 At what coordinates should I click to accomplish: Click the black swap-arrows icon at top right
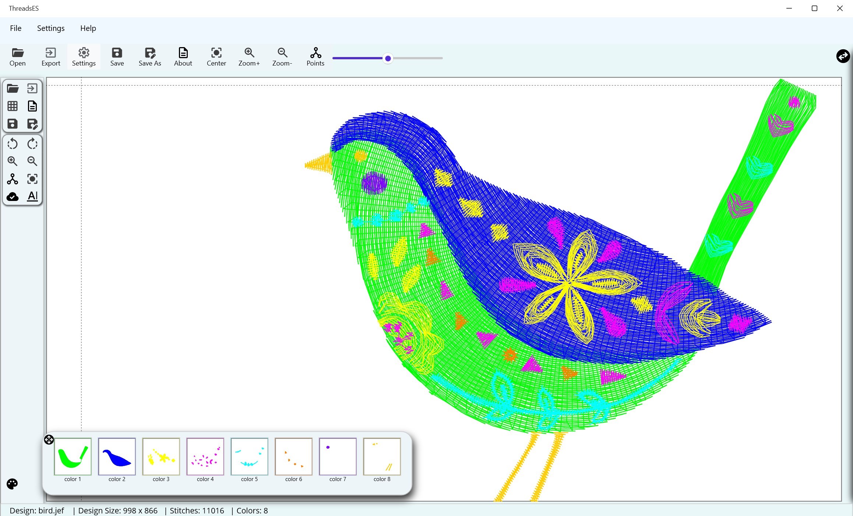(843, 56)
